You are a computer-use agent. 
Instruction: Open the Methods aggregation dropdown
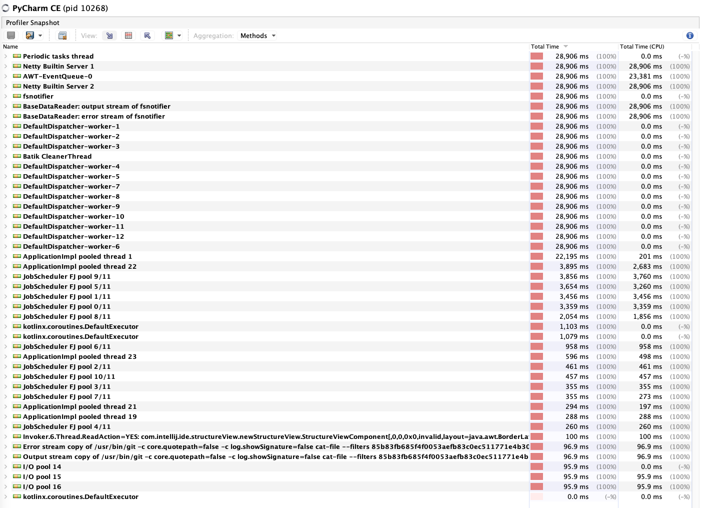click(x=257, y=36)
